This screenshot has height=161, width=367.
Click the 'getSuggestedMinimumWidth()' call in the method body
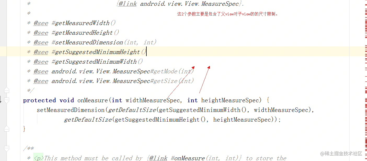coord(203,110)
